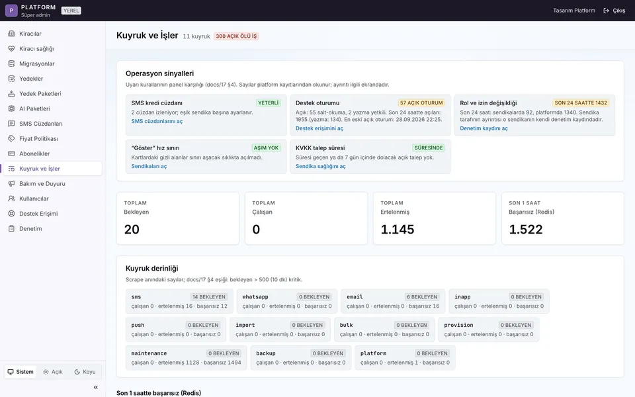Click the Toplam Ertelenmiş 1.145 card

click(x=435, y=218)
